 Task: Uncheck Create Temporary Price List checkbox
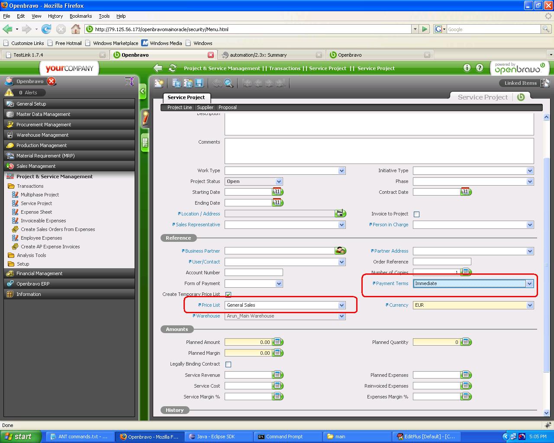click(x=229, y=295)
